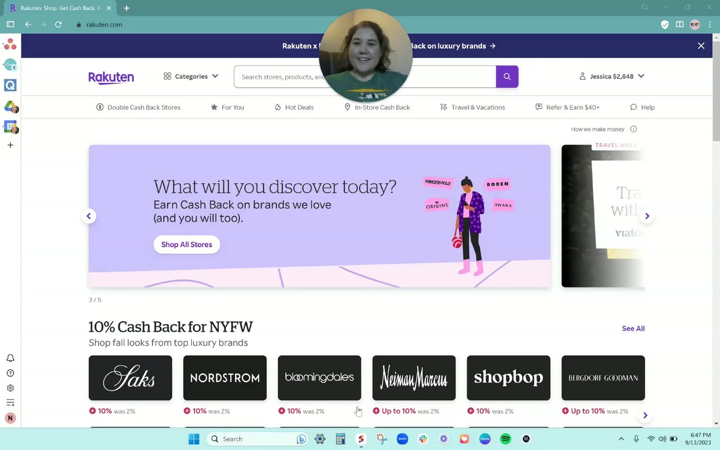The width and height of the screenshot is (720, 450).
Task: Open Zoom from the taskbar
Action: 402,439
